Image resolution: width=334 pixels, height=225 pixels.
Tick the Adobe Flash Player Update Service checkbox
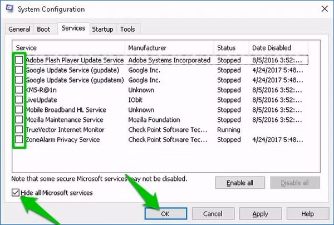[19, 60]
